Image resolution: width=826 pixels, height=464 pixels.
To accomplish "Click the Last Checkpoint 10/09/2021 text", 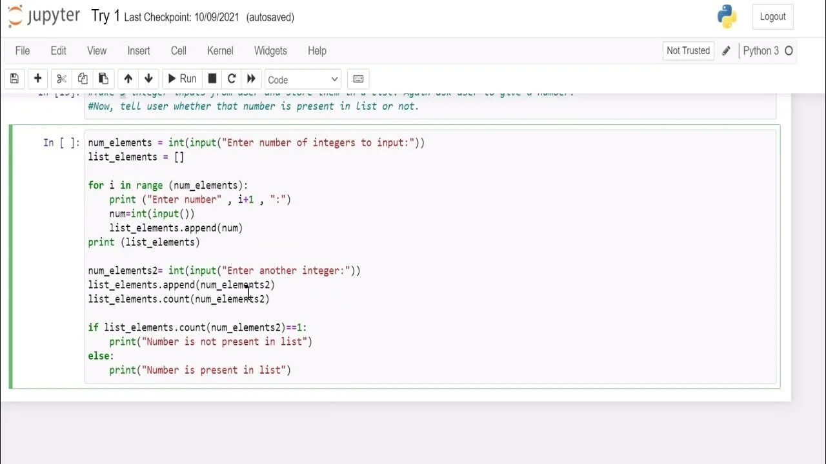I will 181,17.
